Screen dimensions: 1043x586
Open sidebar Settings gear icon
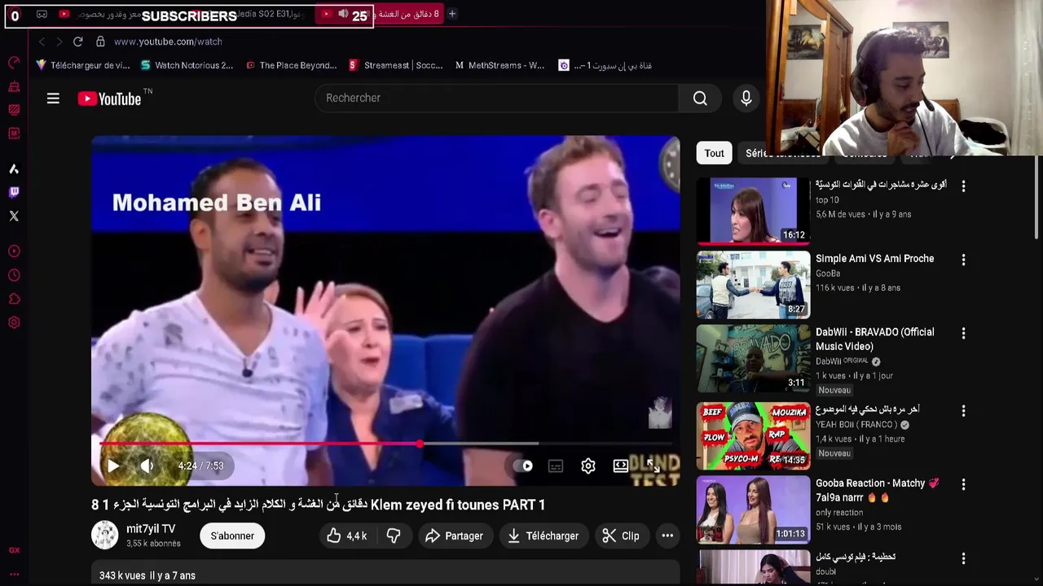coord(14,322)
